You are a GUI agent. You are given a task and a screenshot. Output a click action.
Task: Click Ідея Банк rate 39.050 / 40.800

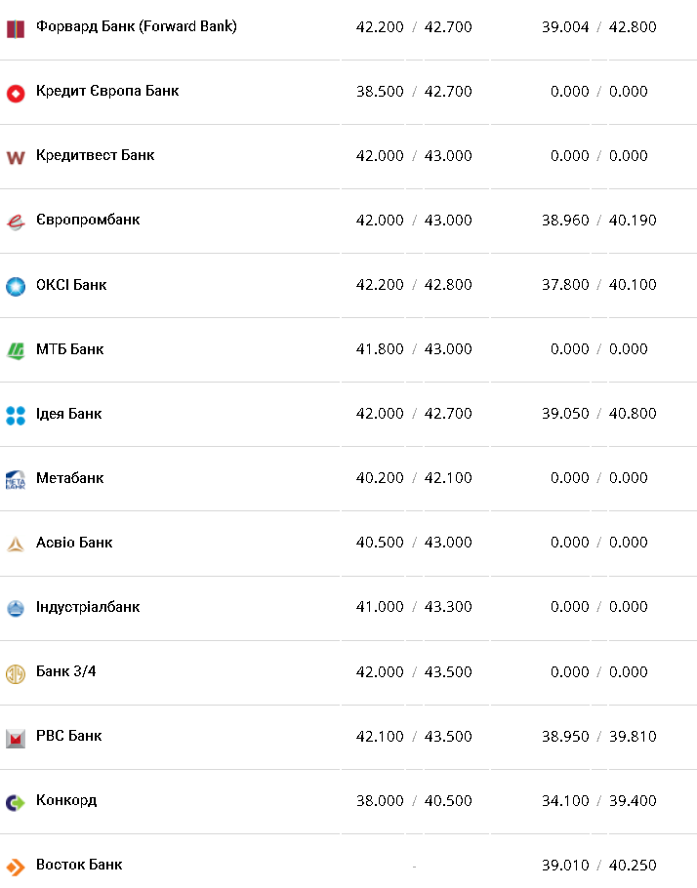599,414
